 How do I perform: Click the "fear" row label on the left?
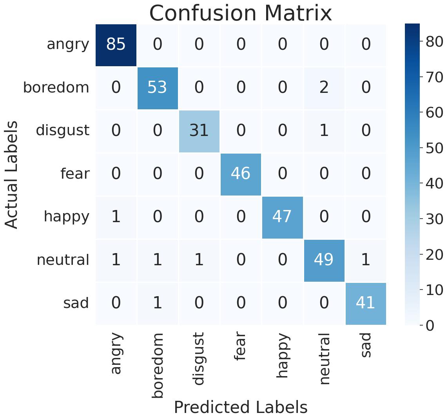point(74,174)
